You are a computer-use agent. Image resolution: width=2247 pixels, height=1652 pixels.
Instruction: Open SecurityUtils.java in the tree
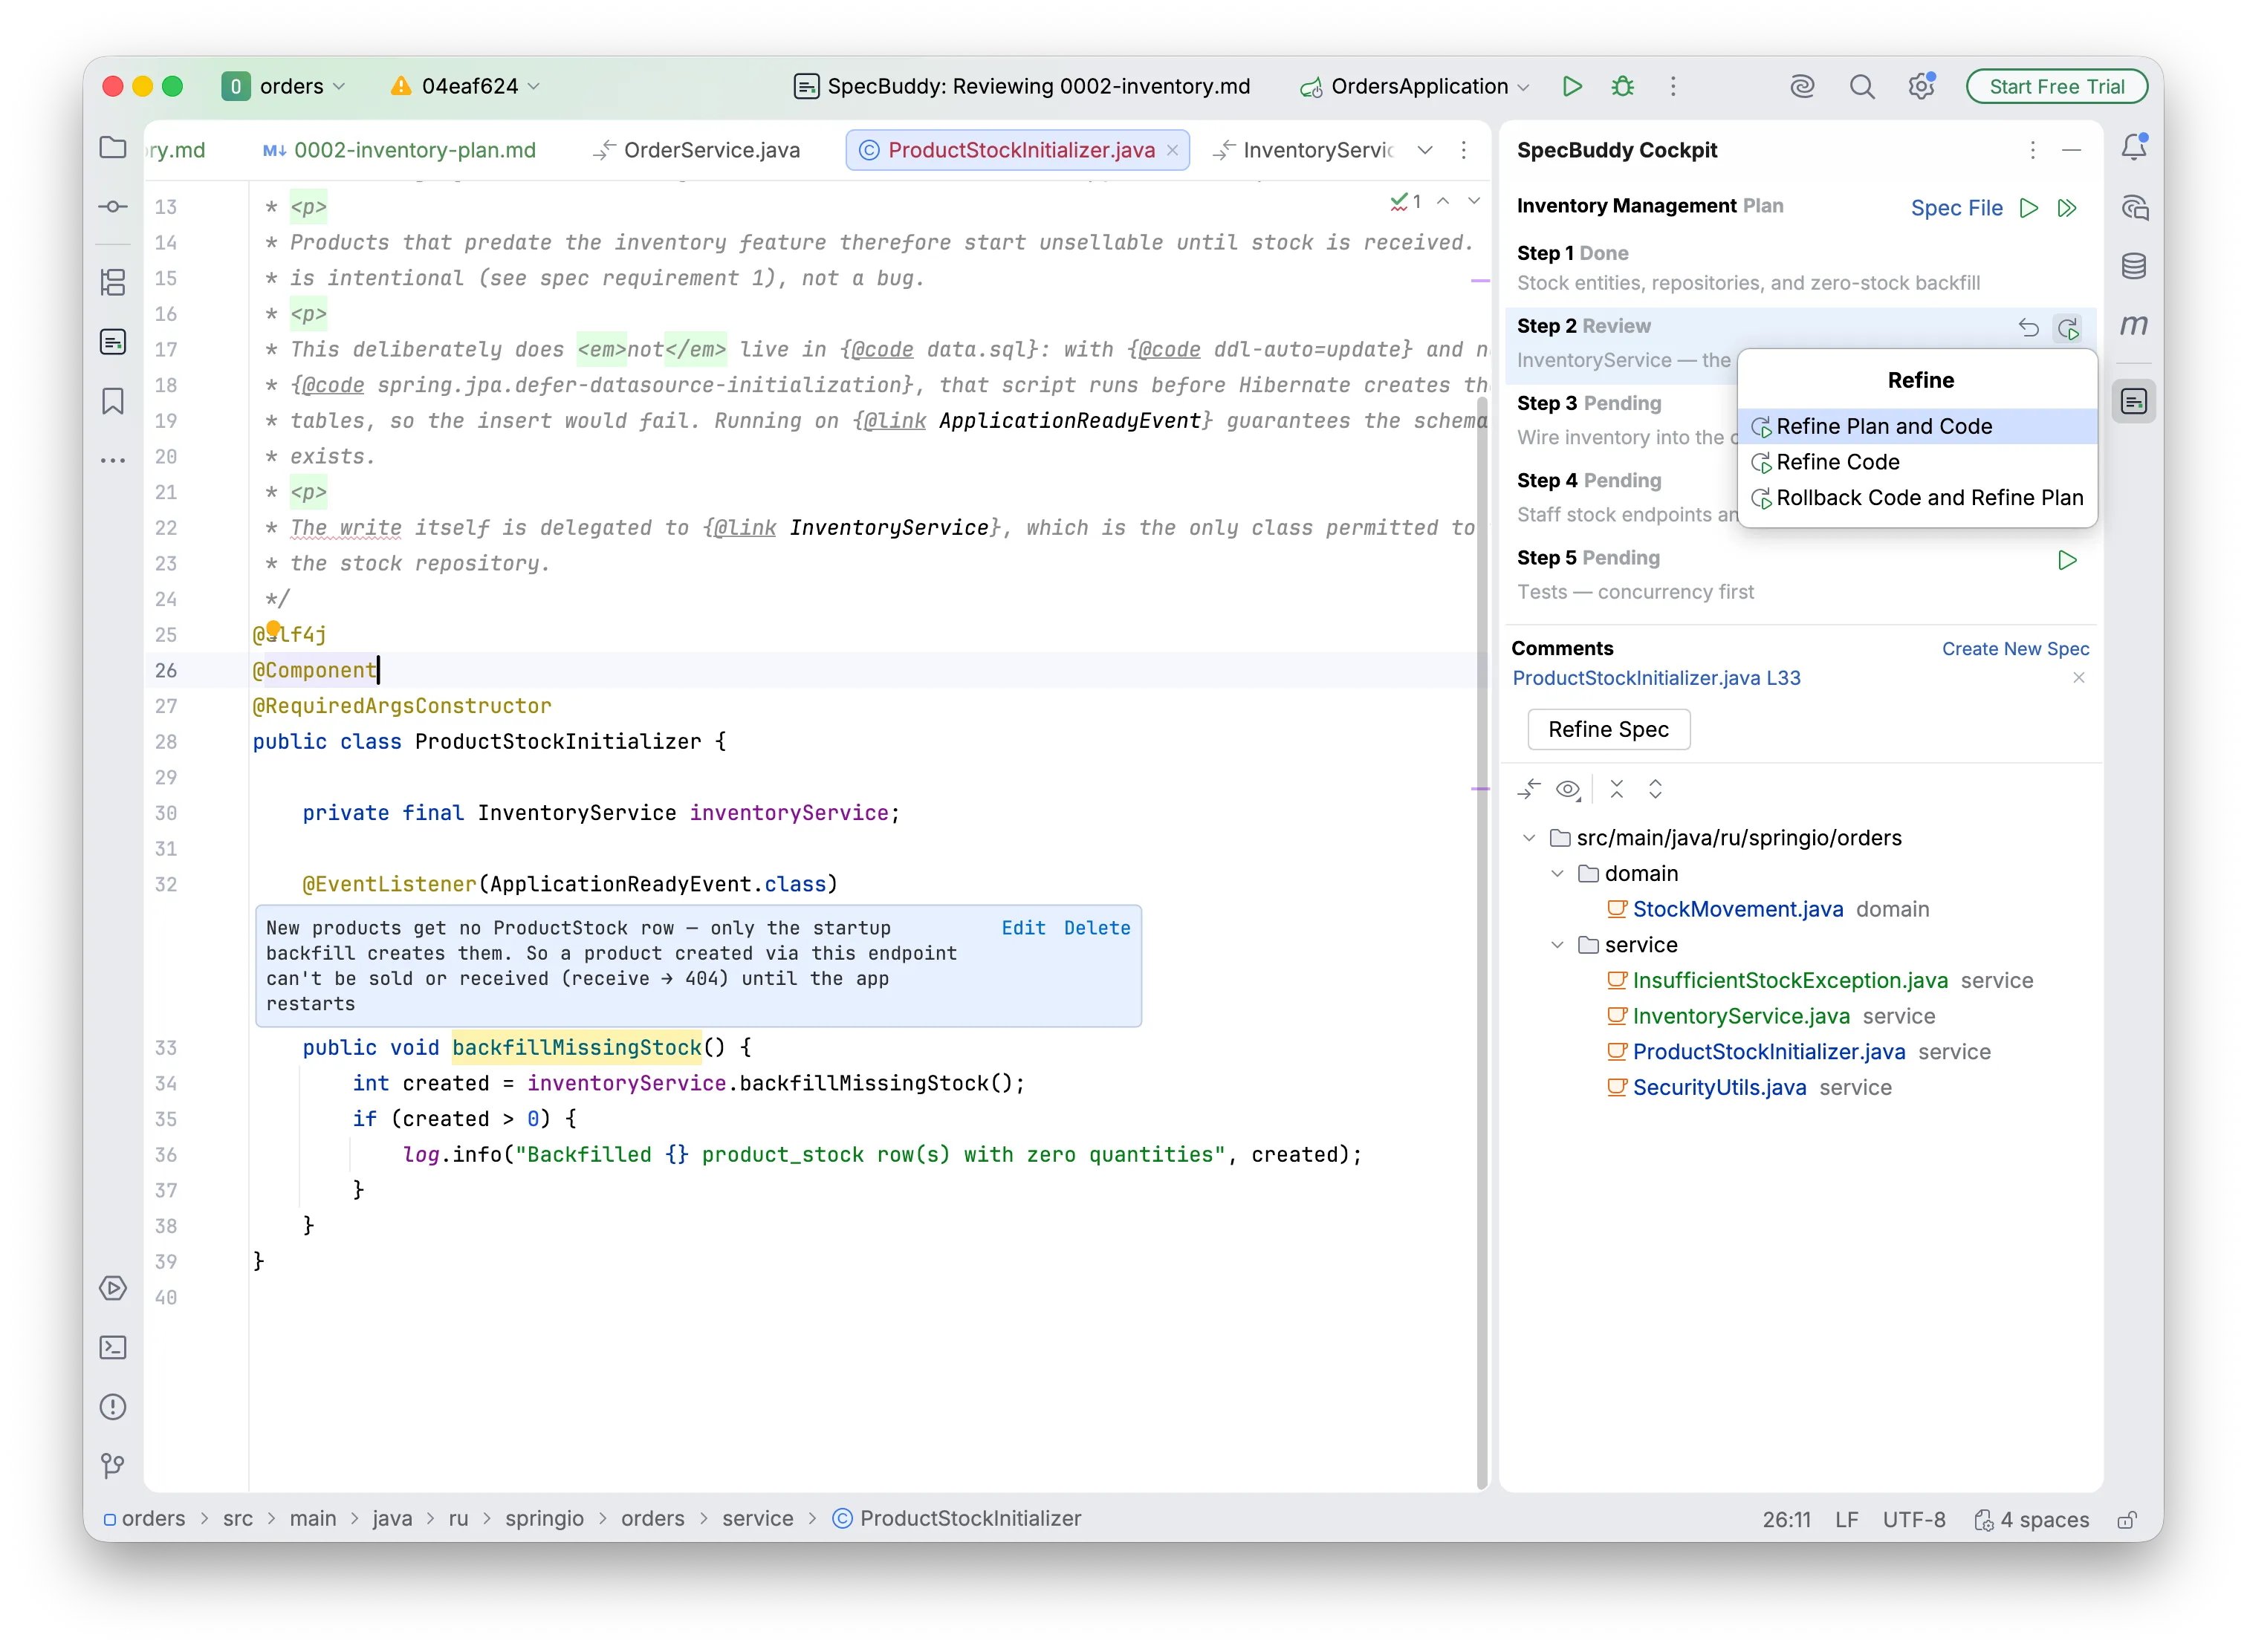(x=1719, y=1088)
